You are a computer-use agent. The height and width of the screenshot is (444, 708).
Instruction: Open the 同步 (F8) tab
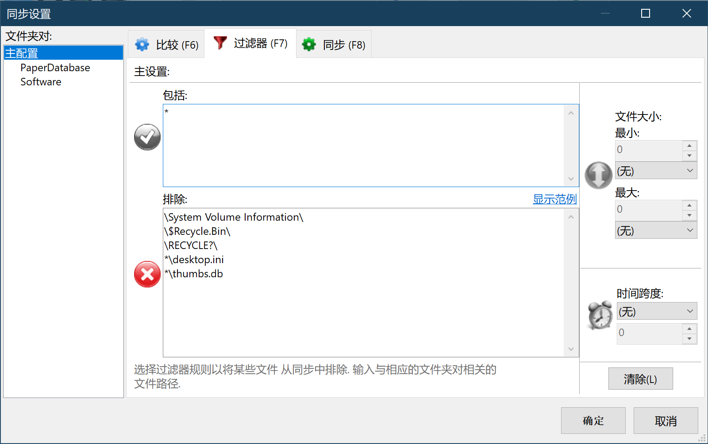(334, 44)
